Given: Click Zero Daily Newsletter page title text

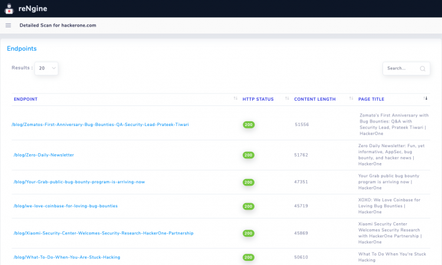Looking at the screenshot, I should pyautogui.click(x=391, y=155).
